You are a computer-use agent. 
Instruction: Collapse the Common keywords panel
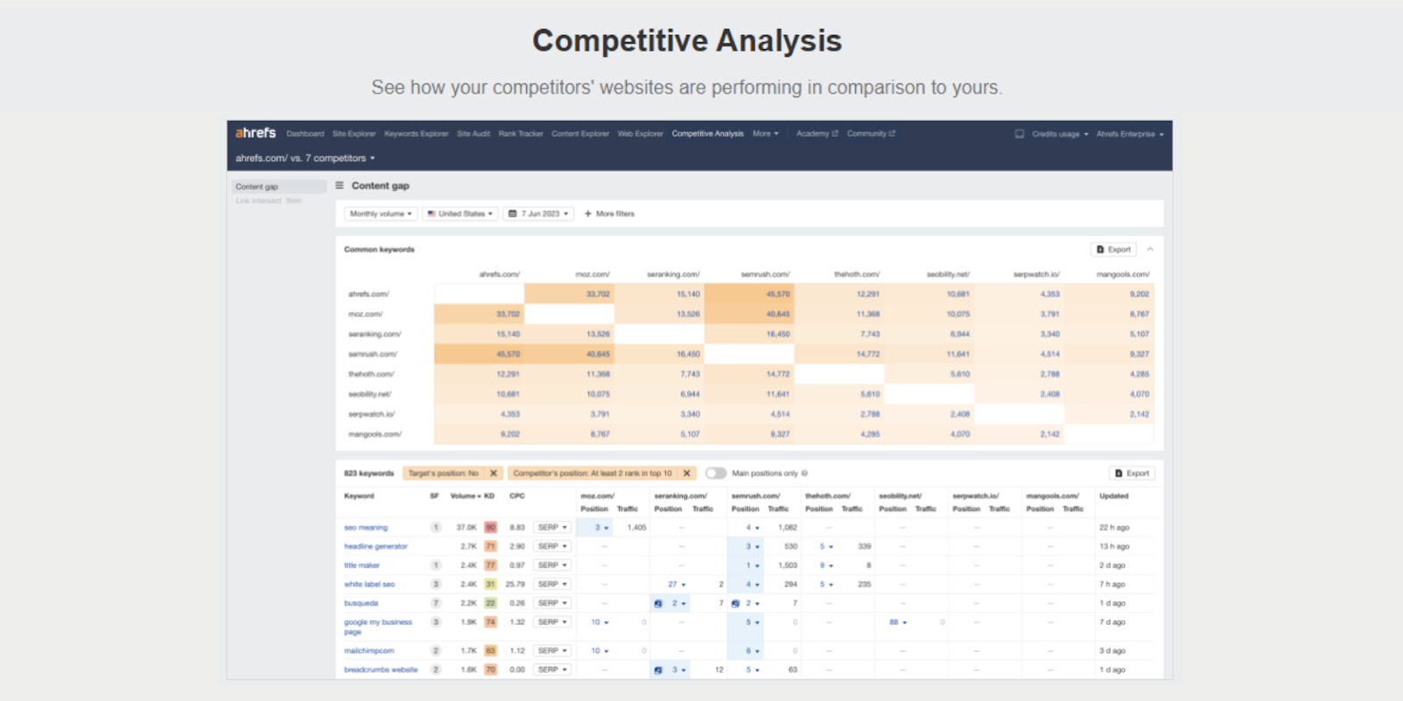pyautogui.click(x=1150, y=250)
